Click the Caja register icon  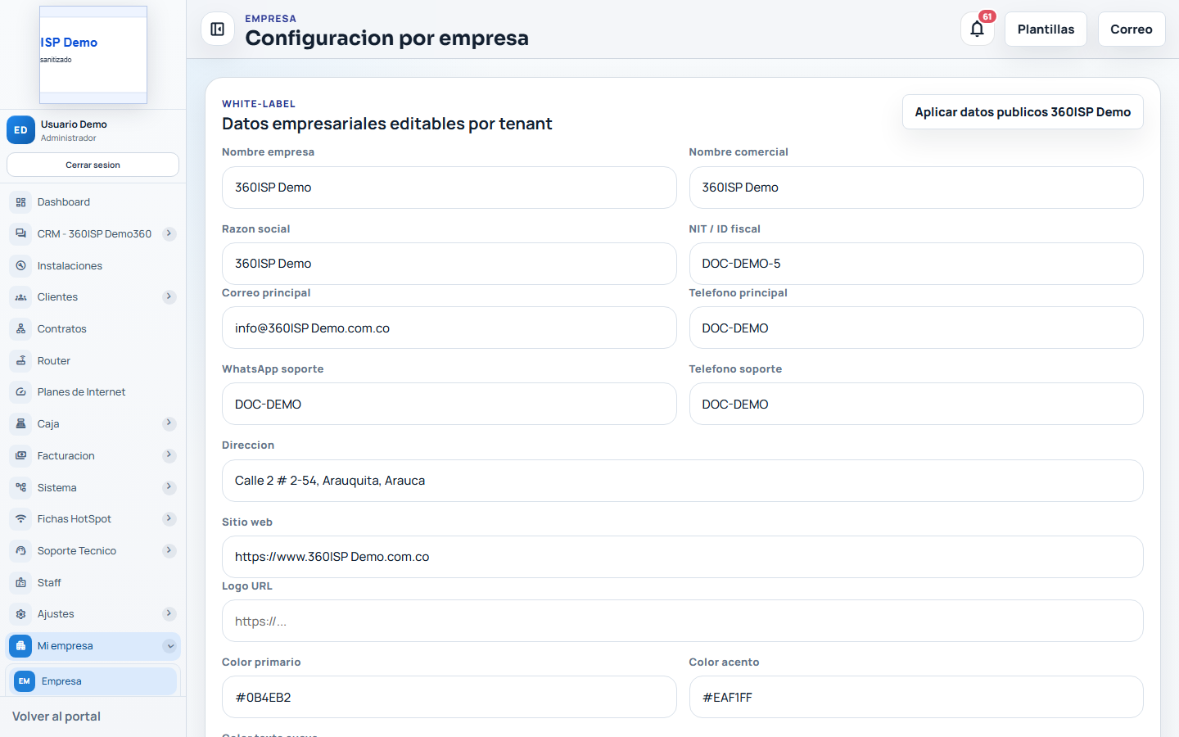[21, 424]
